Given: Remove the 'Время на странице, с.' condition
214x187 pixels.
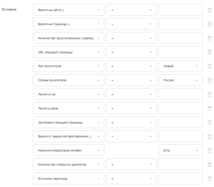Looking at the screenshot, I should pyautogui.click(x=209, y=24).
